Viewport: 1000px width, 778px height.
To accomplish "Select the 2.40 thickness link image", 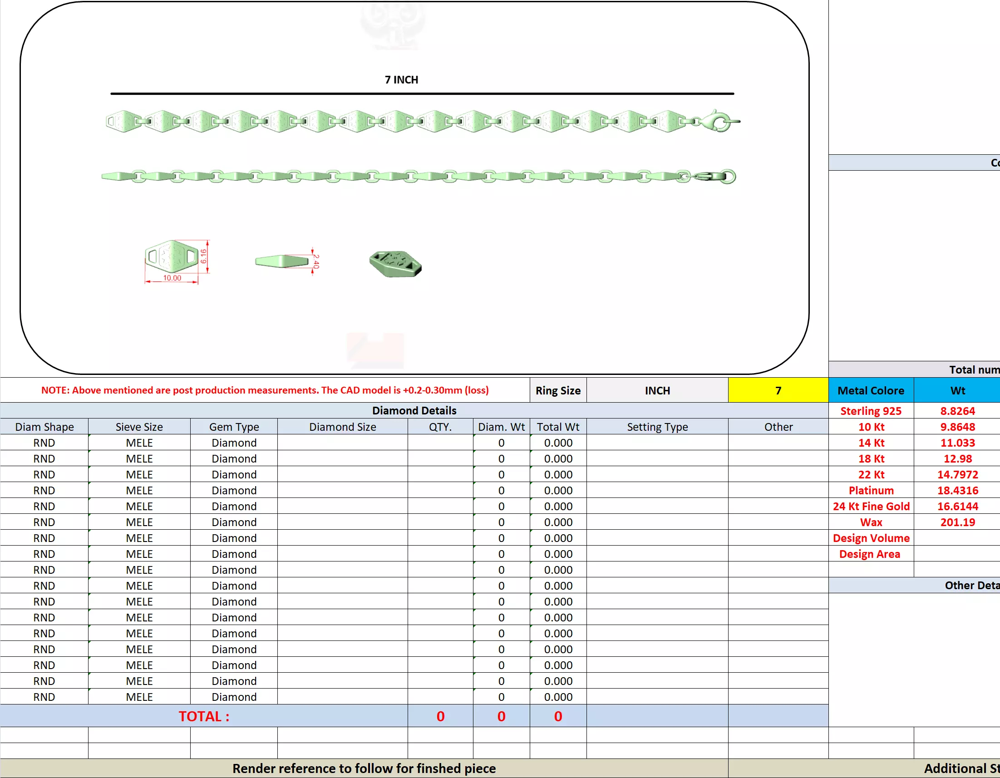I will (x=282, y=261).
